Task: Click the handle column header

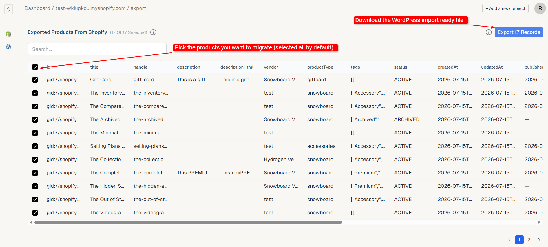Action: [x=140, y=67]
